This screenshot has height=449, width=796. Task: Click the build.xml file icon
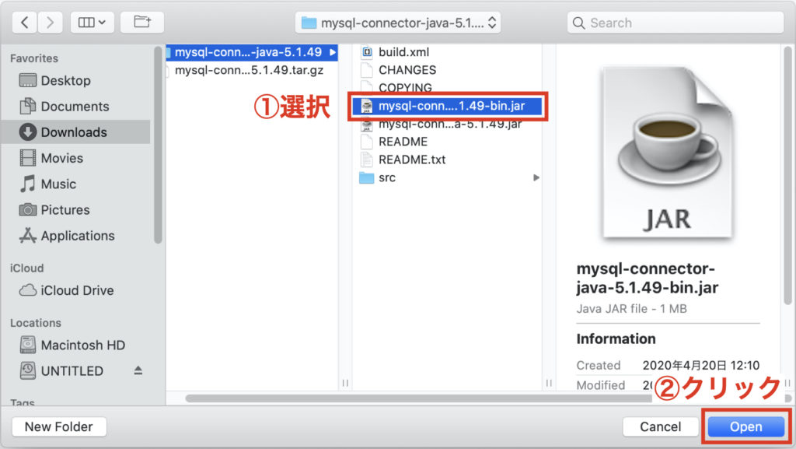point(367,52)
